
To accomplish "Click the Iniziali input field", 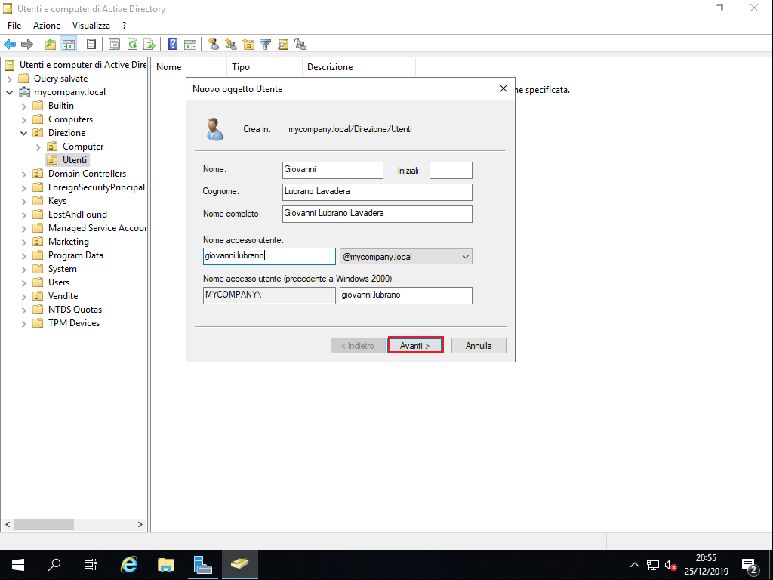I will pyautogui.click(x=451, y=170).
